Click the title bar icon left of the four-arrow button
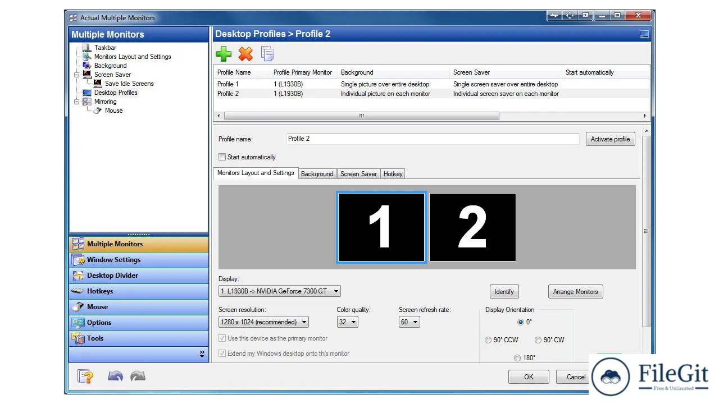The width and height of the screenshot is (719, 404). pos(554,16)
